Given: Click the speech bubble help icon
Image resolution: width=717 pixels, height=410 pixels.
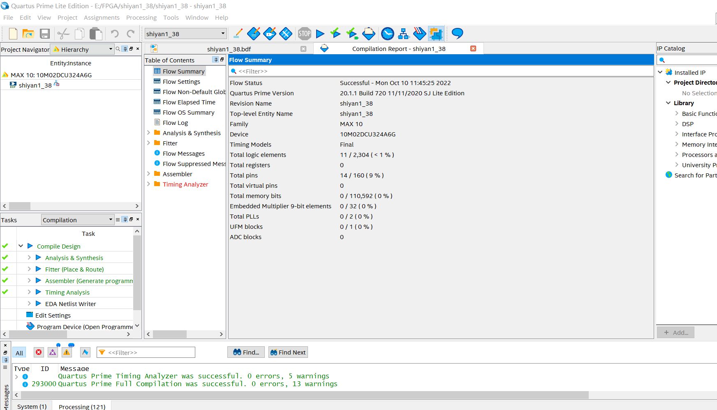Looking at the screenshot, I should pos(457,34).
